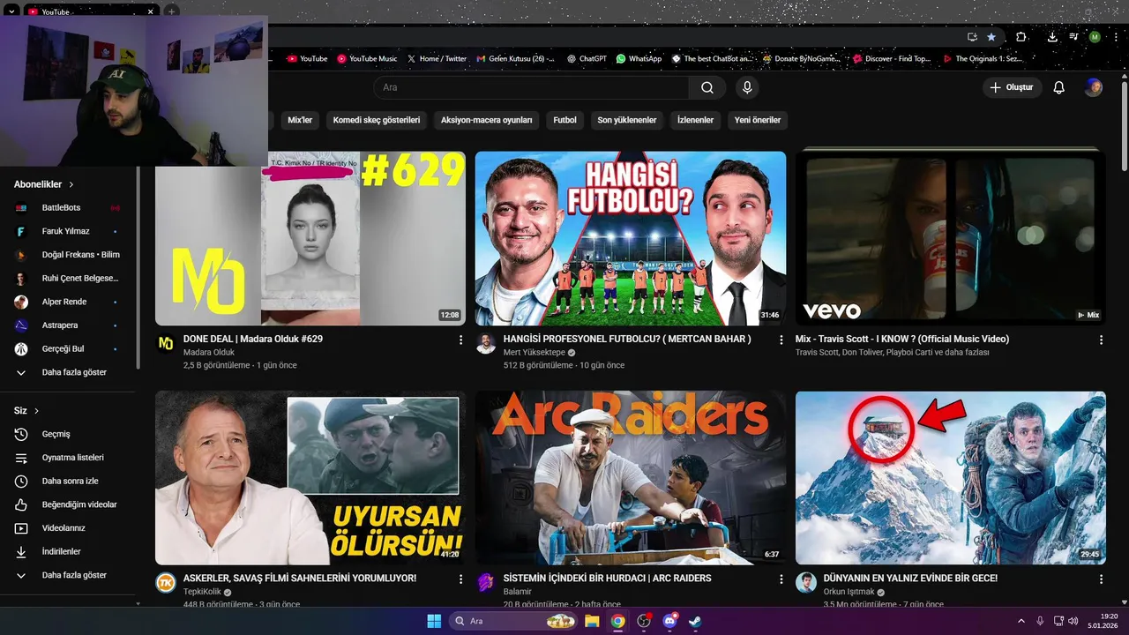Select the Yeni öneriler chip

click(758, 120)
